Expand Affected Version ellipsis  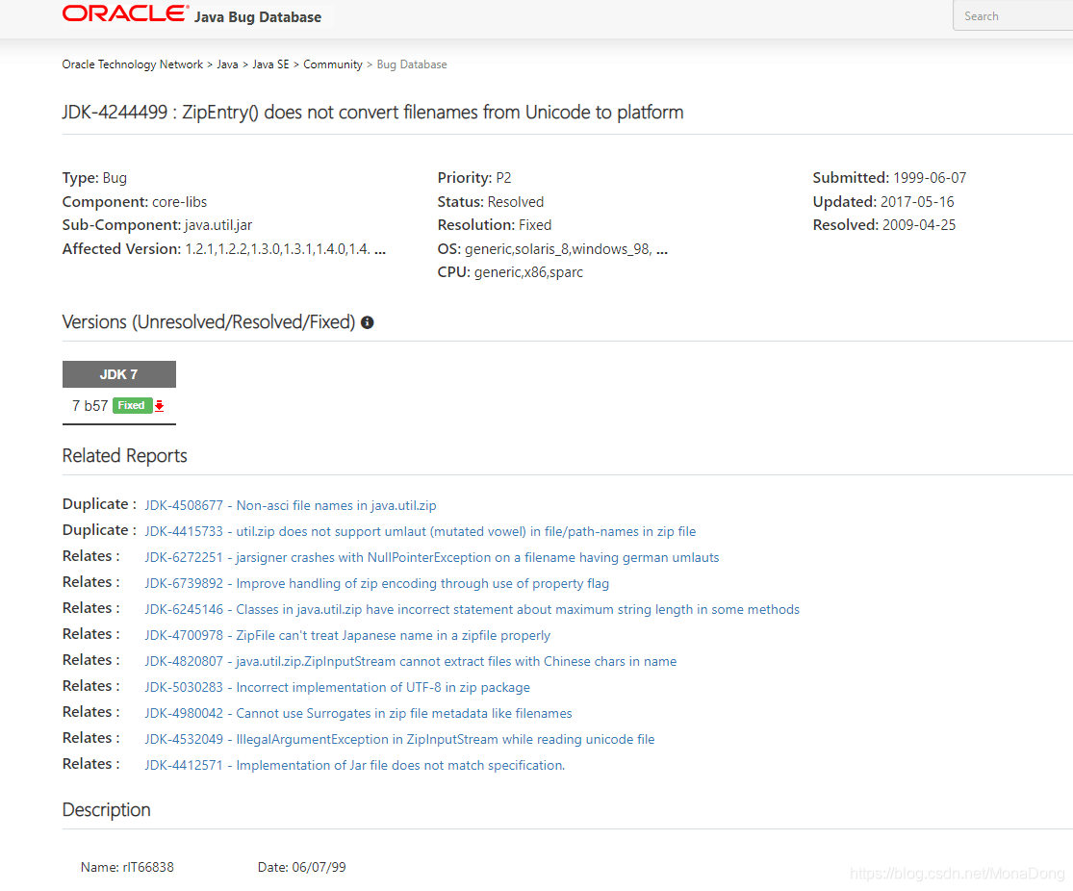[x=380, y=250]
